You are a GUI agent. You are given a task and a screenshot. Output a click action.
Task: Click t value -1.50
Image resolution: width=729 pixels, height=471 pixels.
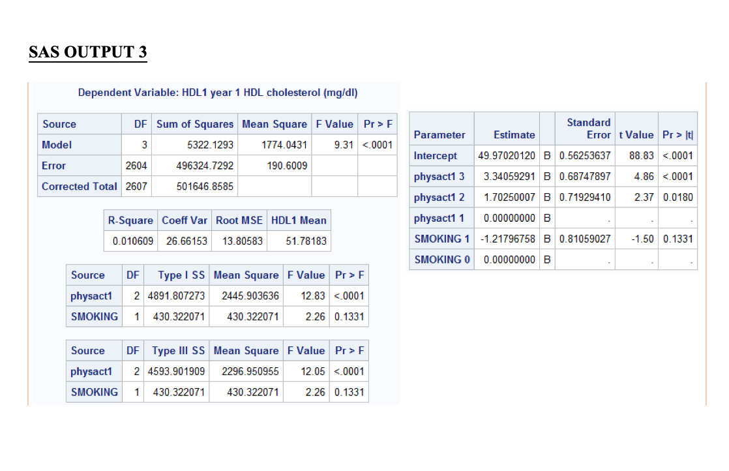click(642, 239)
